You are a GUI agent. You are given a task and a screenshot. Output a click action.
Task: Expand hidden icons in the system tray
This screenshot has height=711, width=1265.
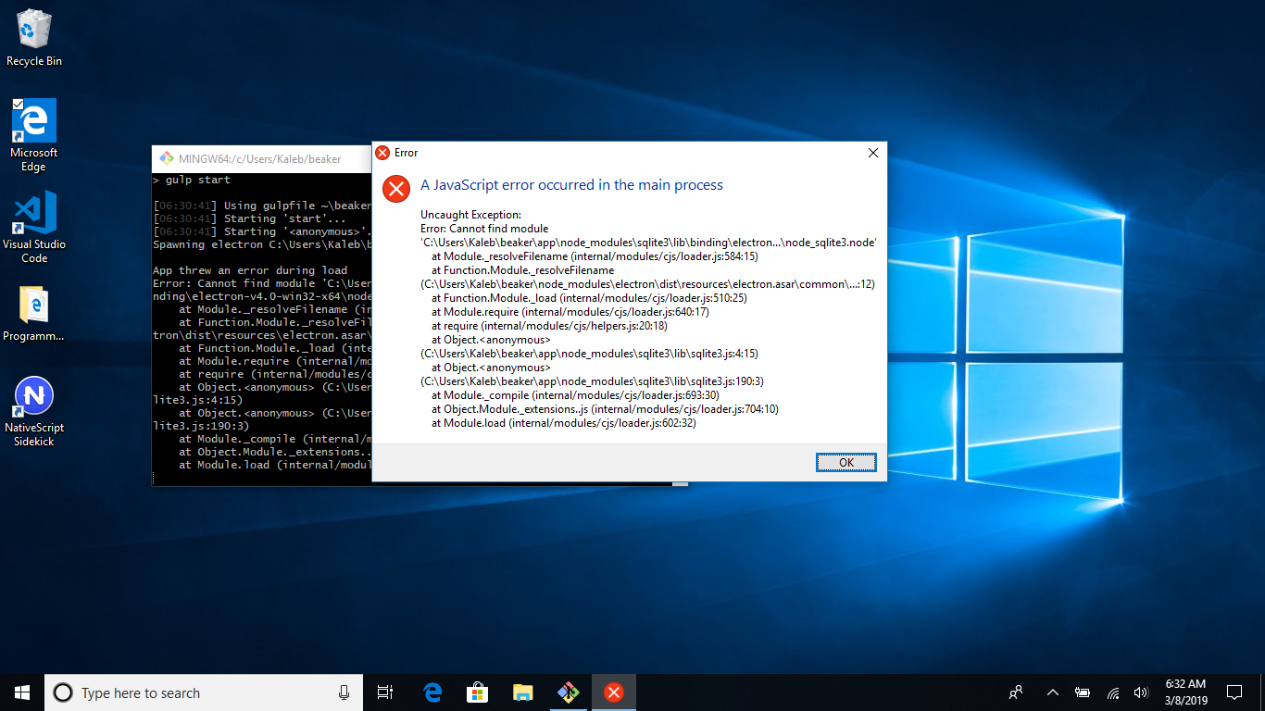tap(1052, 692)
